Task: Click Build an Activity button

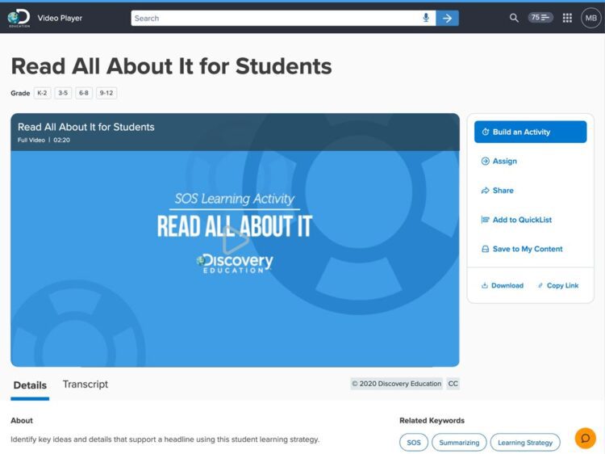Action: (x=530, y=132)
